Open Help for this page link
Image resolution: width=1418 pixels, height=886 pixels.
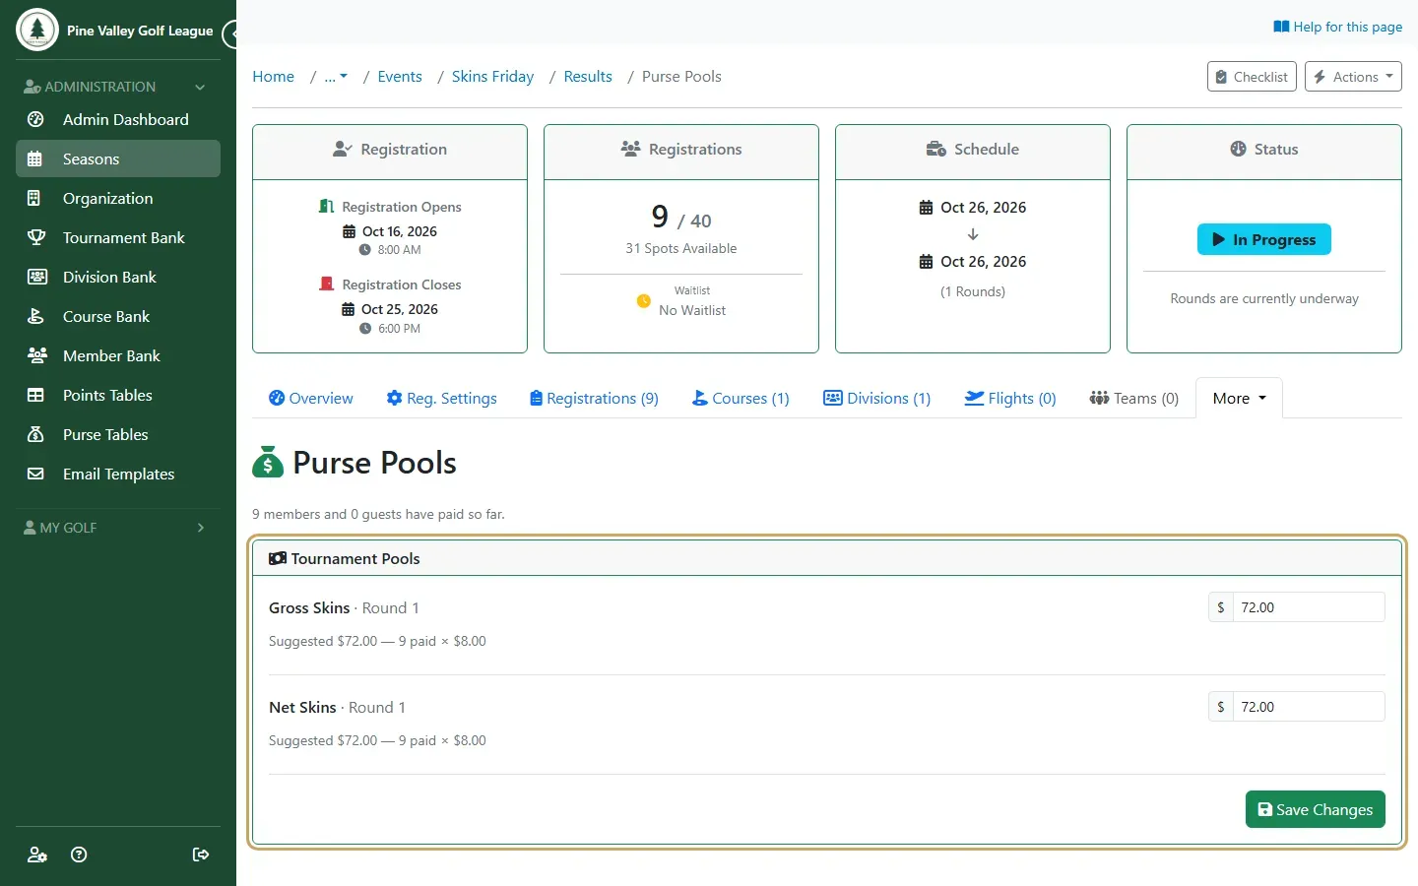[x=1338, y=27]
